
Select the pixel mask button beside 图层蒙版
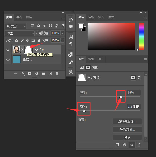tap(133, 78)
